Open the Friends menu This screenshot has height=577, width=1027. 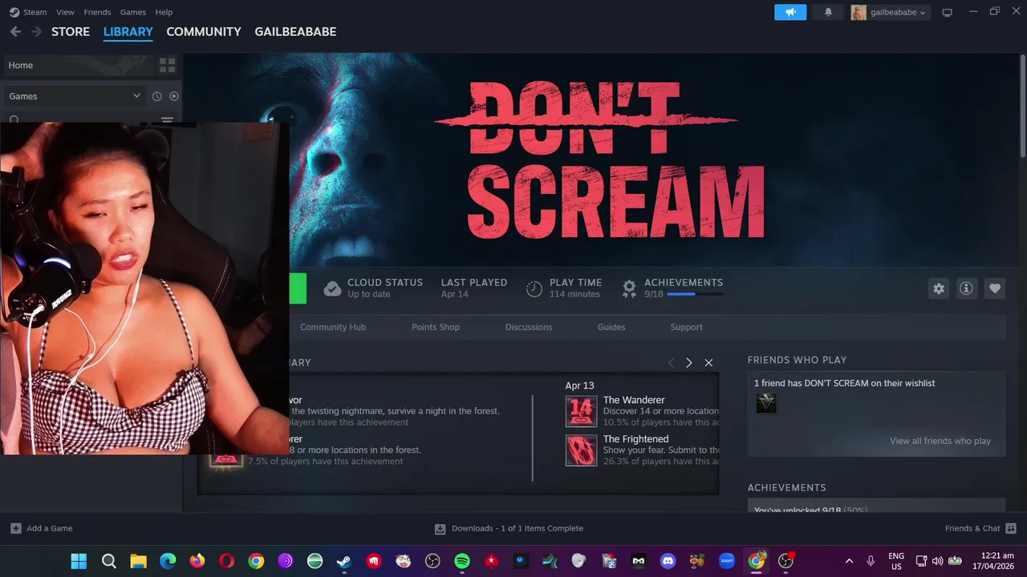(97, 12)
